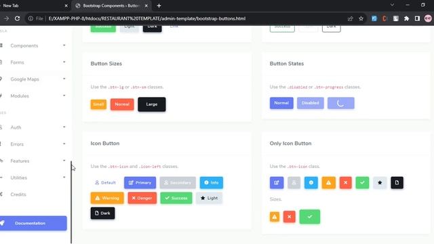The width and height of the screenshot is (434, 244).
Task: Open the browser side panel icon
Action: click(417, 18)
